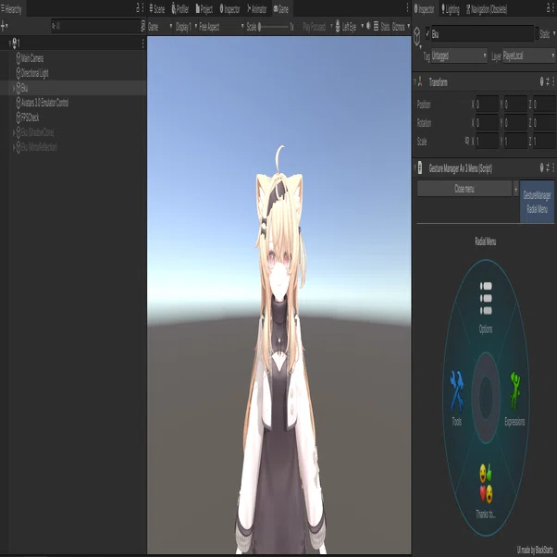557x557 pixels.
Task: Open scene '1' row three-dot options
Action: point(142,43)
